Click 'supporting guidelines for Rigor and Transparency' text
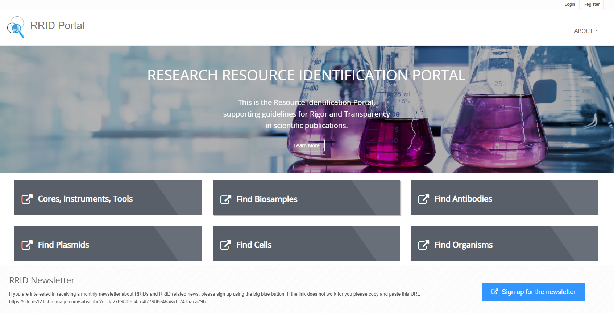This screenshot has width=614, height=313. pyautogui.click(x=307, y=114)
